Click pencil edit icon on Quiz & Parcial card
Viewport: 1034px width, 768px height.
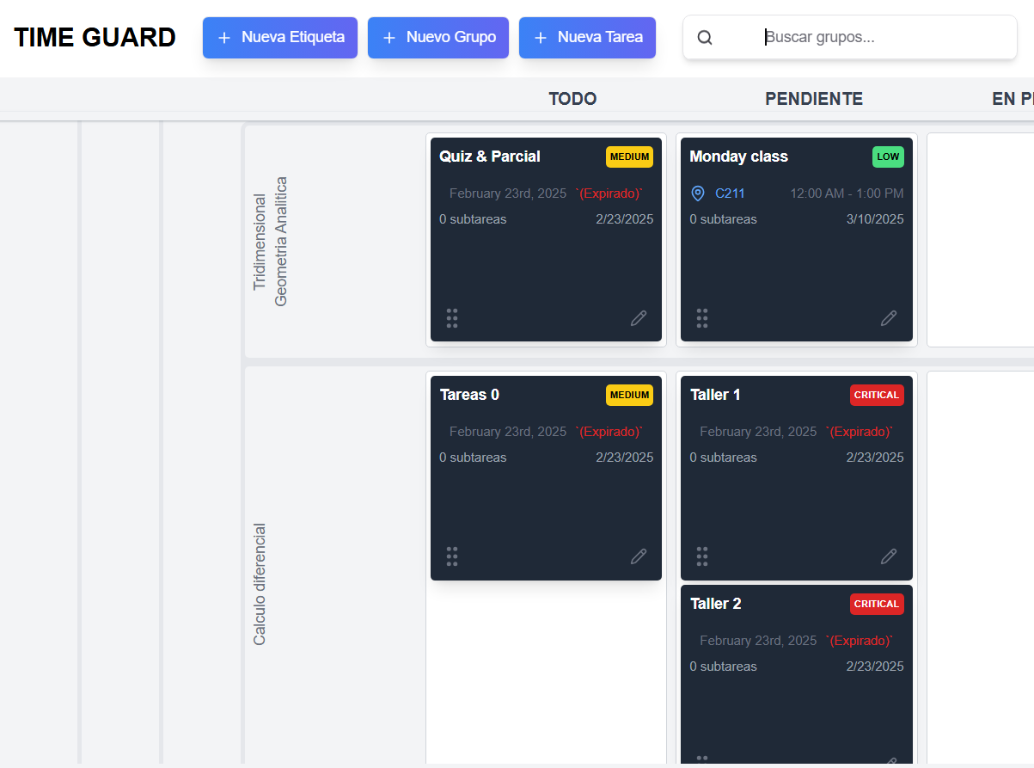click(639, 318)
